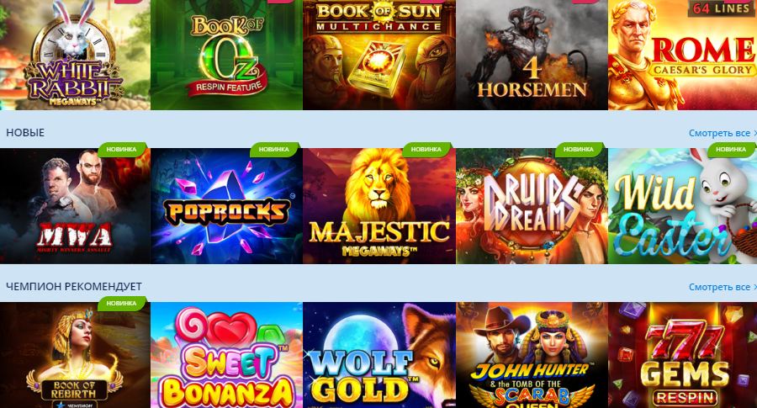Open Majestic Megaways lion game
The height and width of the screenshot is (408, 757).
(x=379, y=206)
